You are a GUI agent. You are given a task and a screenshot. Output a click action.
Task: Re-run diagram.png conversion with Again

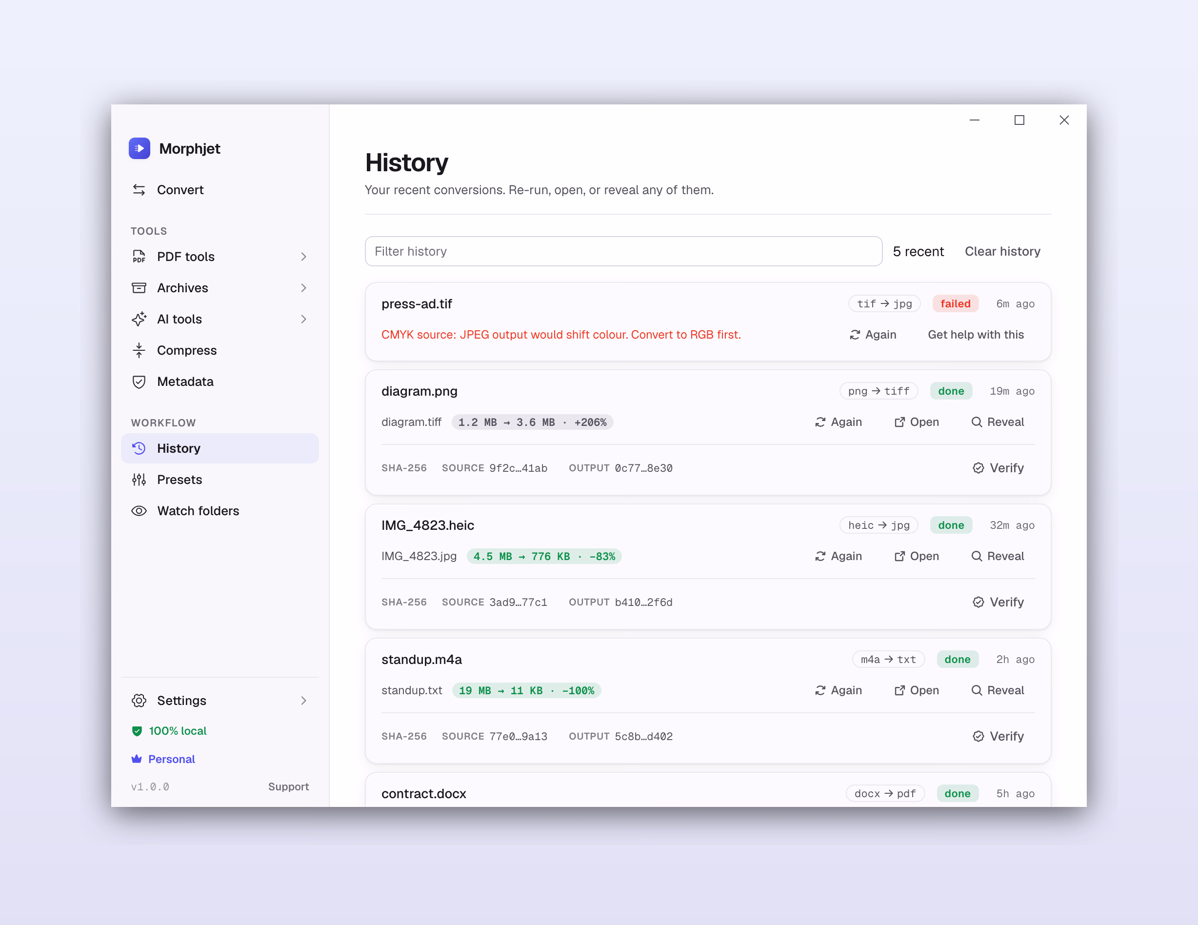tap(839, 422)
